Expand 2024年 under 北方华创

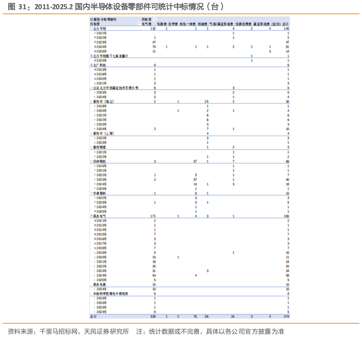click(x=94, y=47)
